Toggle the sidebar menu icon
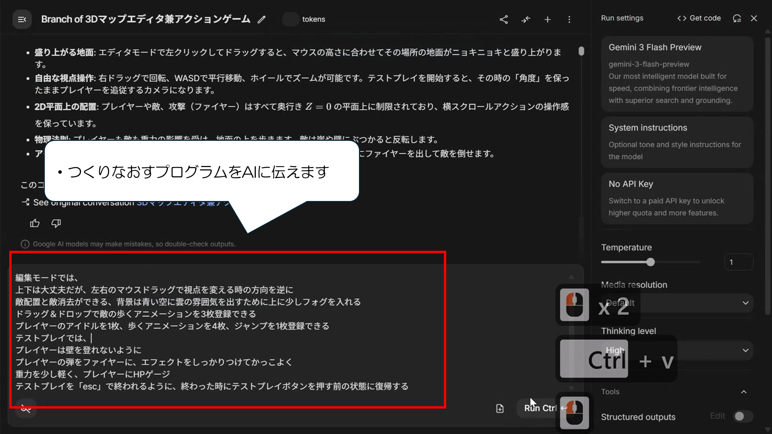Image resolution: width=772 pixels, height=434 pixels. [22, 19]
